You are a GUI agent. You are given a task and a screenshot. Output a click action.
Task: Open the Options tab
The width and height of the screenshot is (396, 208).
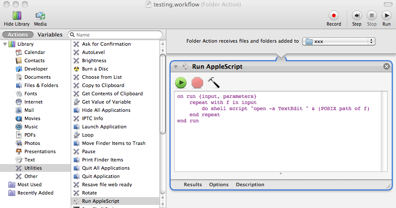point(219,185)
